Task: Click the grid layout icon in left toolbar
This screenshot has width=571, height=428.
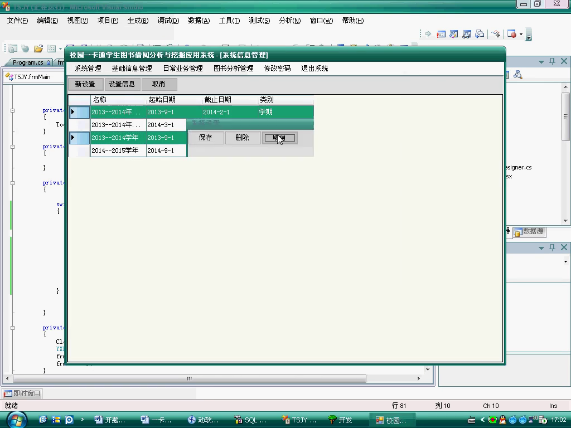Action: [51, 48]
